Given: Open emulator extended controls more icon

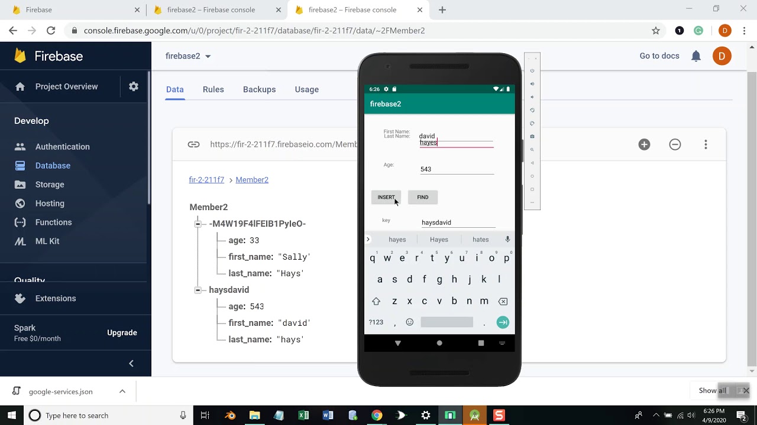Looking at the screenshot, I should pyautogui.click(x=532, y=202).
